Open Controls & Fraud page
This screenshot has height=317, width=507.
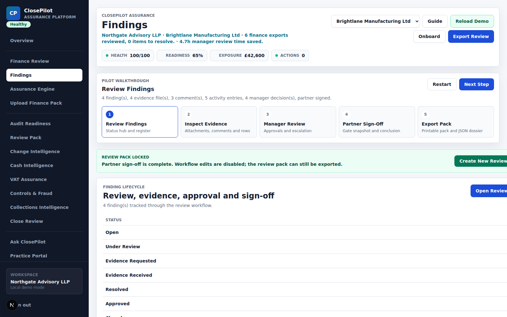click(44, 193)
